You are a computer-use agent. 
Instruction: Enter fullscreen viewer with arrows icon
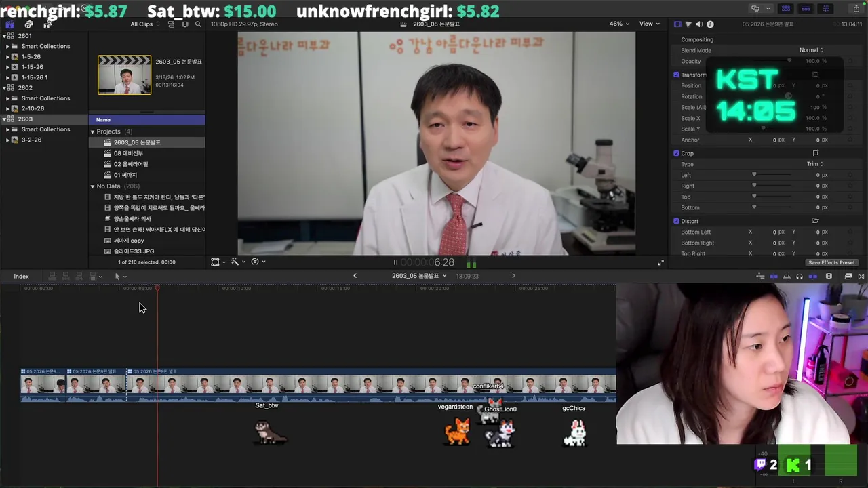point(660,262)
